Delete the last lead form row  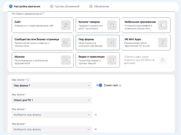(x=96, y=129)
